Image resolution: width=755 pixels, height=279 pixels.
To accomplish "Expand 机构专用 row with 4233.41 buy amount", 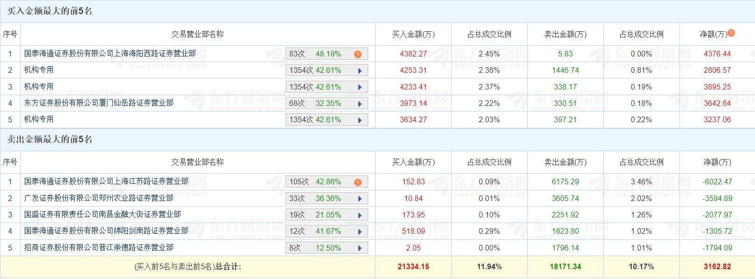I will (x=360, y=87).
